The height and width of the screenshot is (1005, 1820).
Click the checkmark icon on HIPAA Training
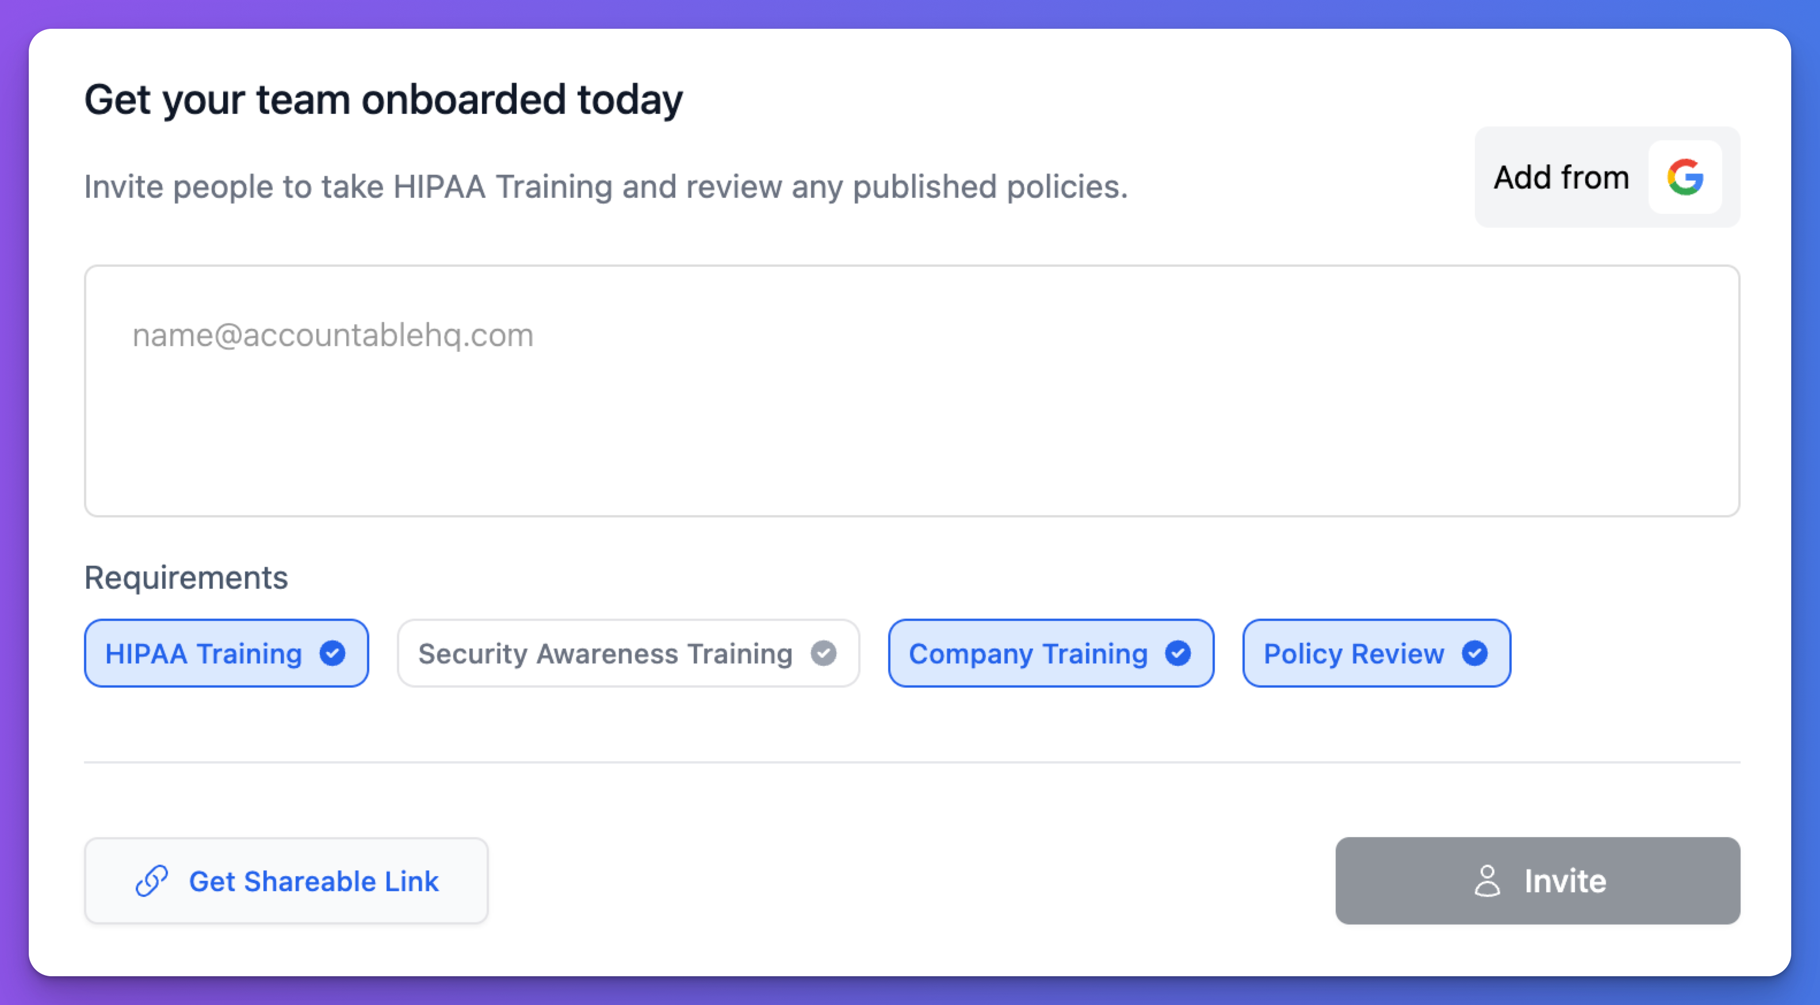(x=332, y=653)
